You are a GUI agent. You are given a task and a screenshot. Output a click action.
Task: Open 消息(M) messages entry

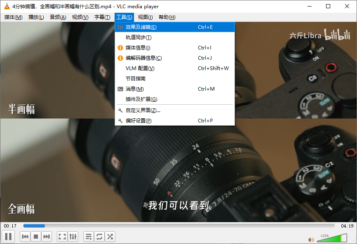(x=175, y=89)
